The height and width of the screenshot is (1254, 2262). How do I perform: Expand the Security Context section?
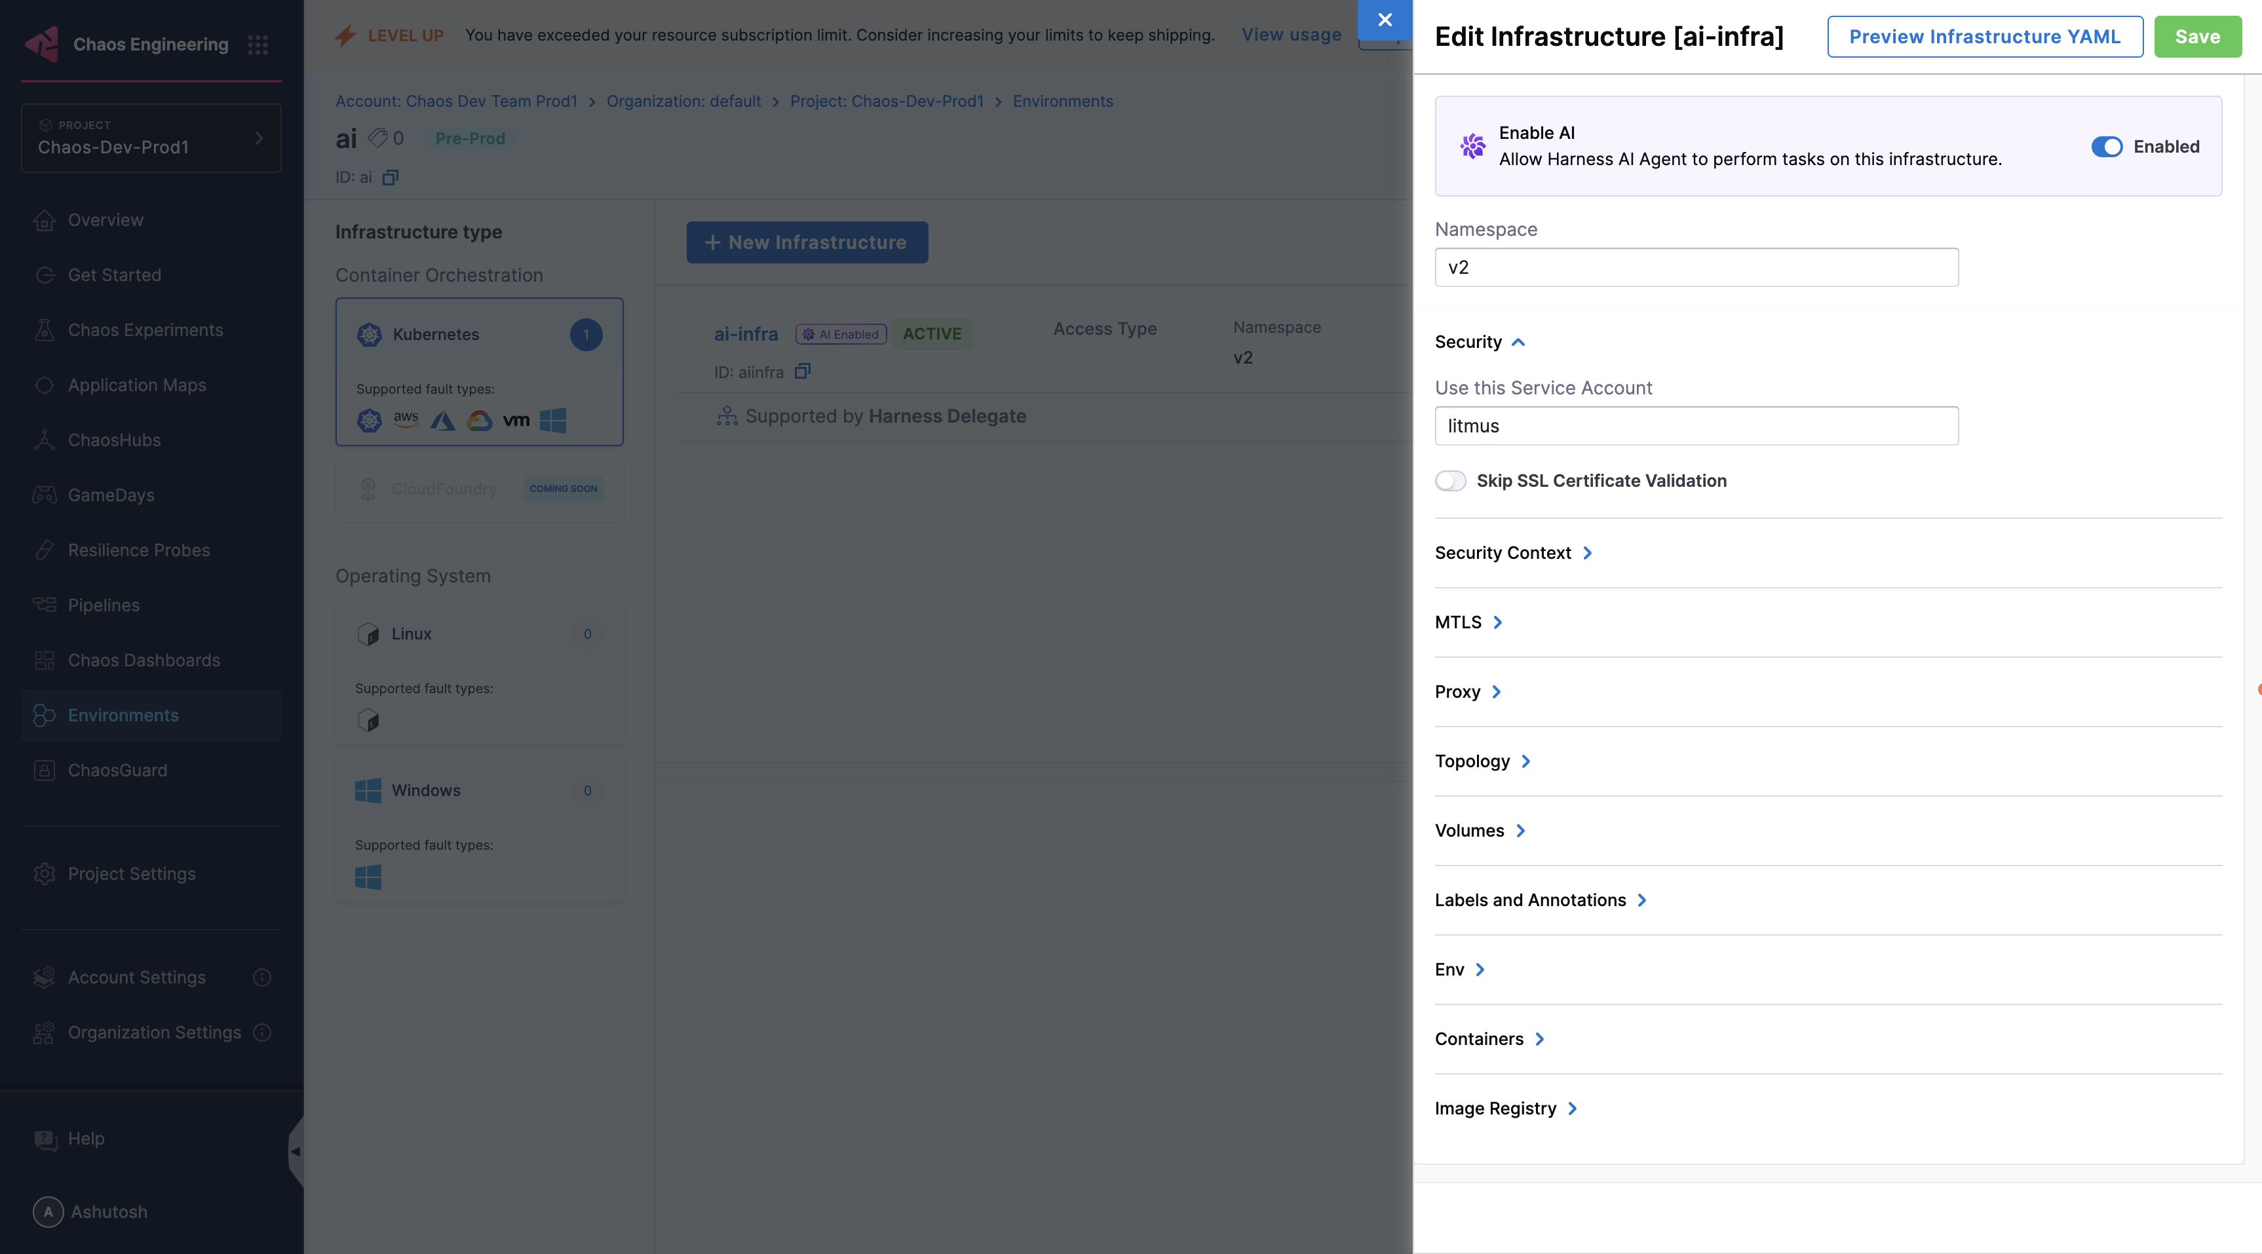point(1514,552)
